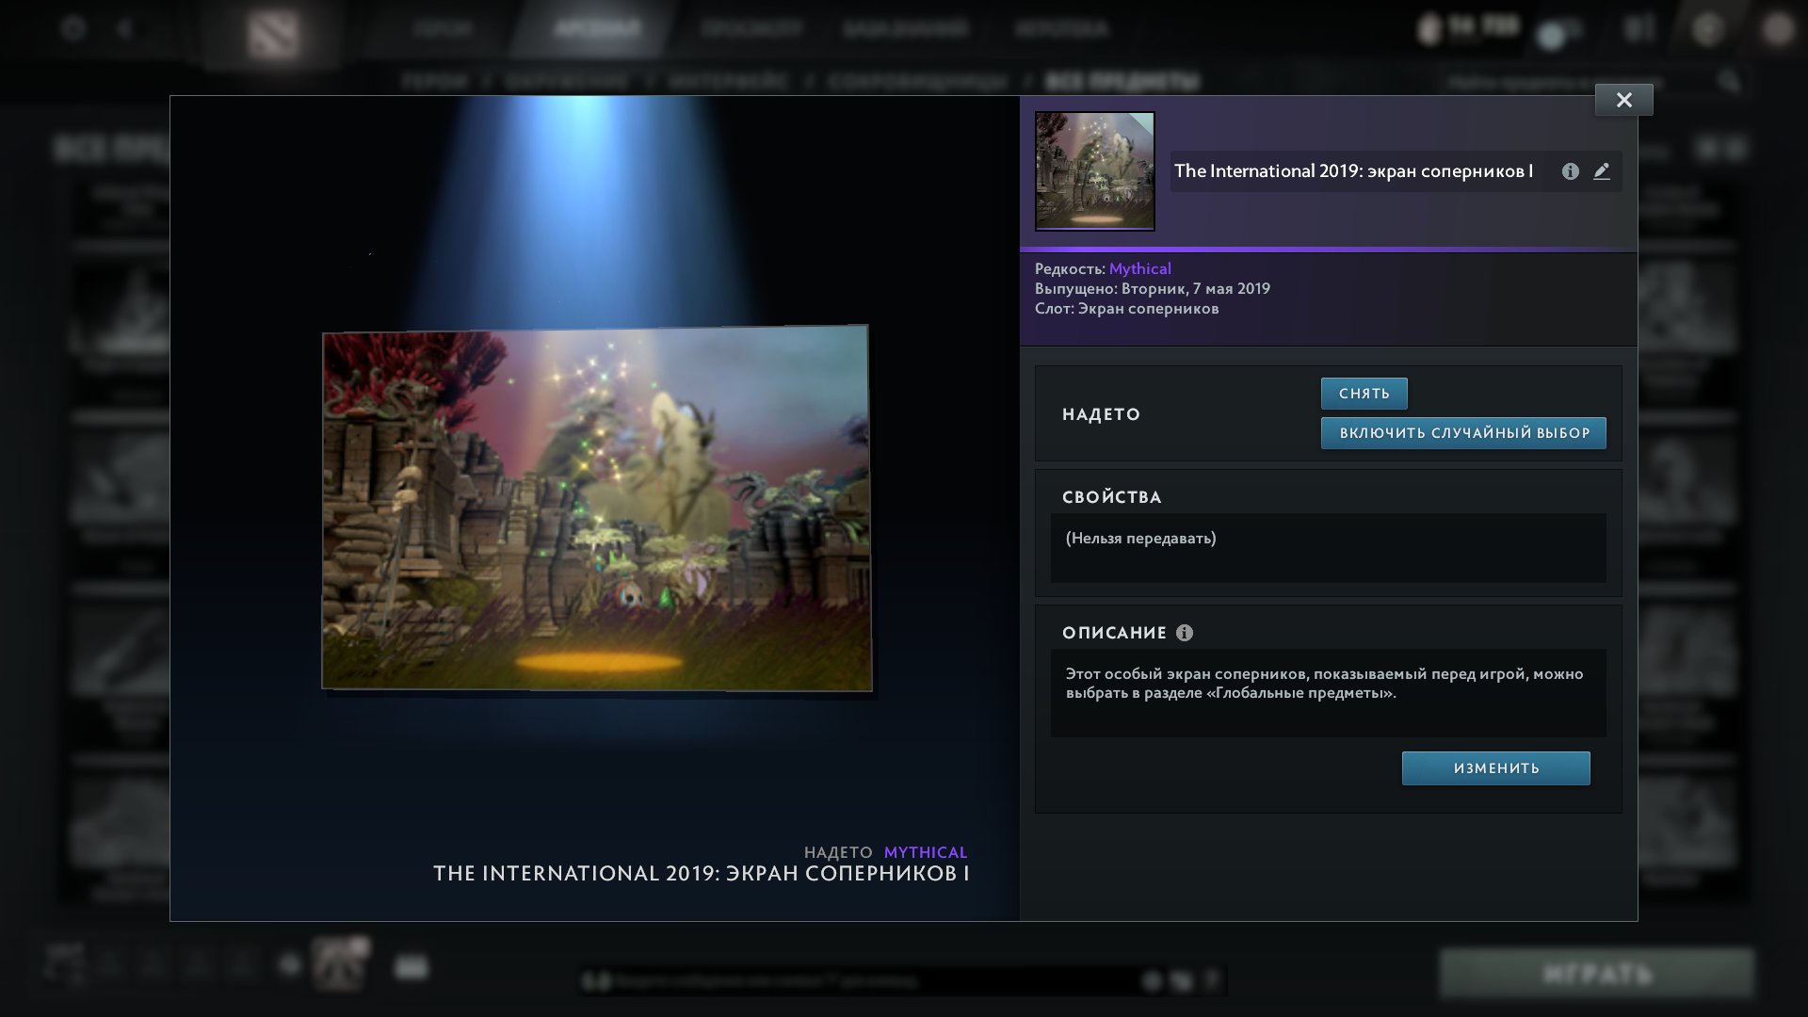Viewport: 1808px width, 1017px height.
Task: Click the small versus screen thumbnail
Action: coord(1094,171)
